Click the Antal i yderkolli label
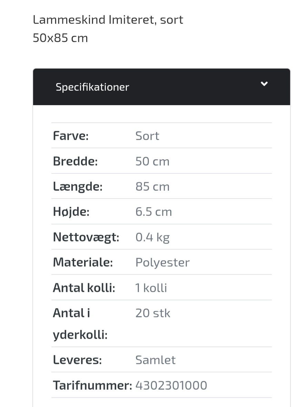This screenshot has height=407, width=305. click(x=80, y=324)
